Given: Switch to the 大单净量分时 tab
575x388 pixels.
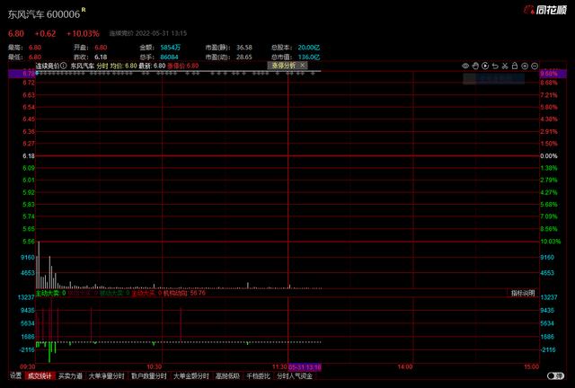Looking at the screenshot, I should pos(107,376).
